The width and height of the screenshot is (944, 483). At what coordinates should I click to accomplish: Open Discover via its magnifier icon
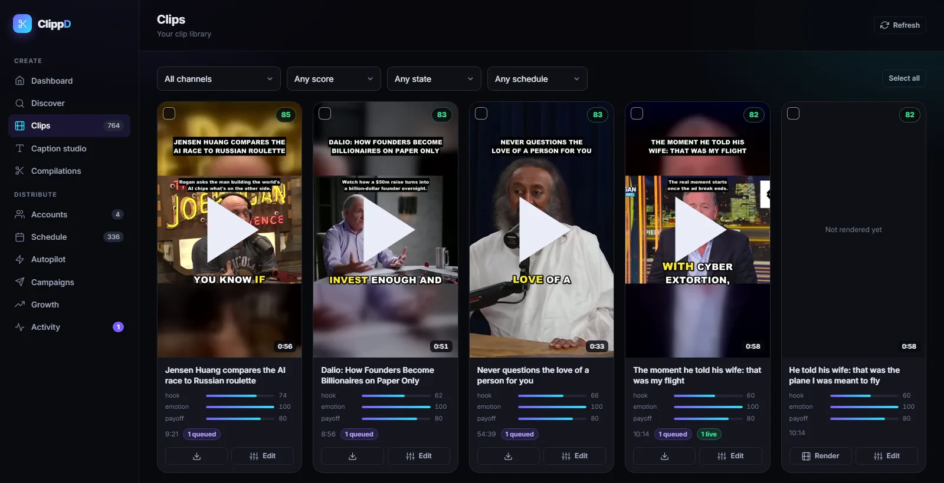(x=19, y=103)
